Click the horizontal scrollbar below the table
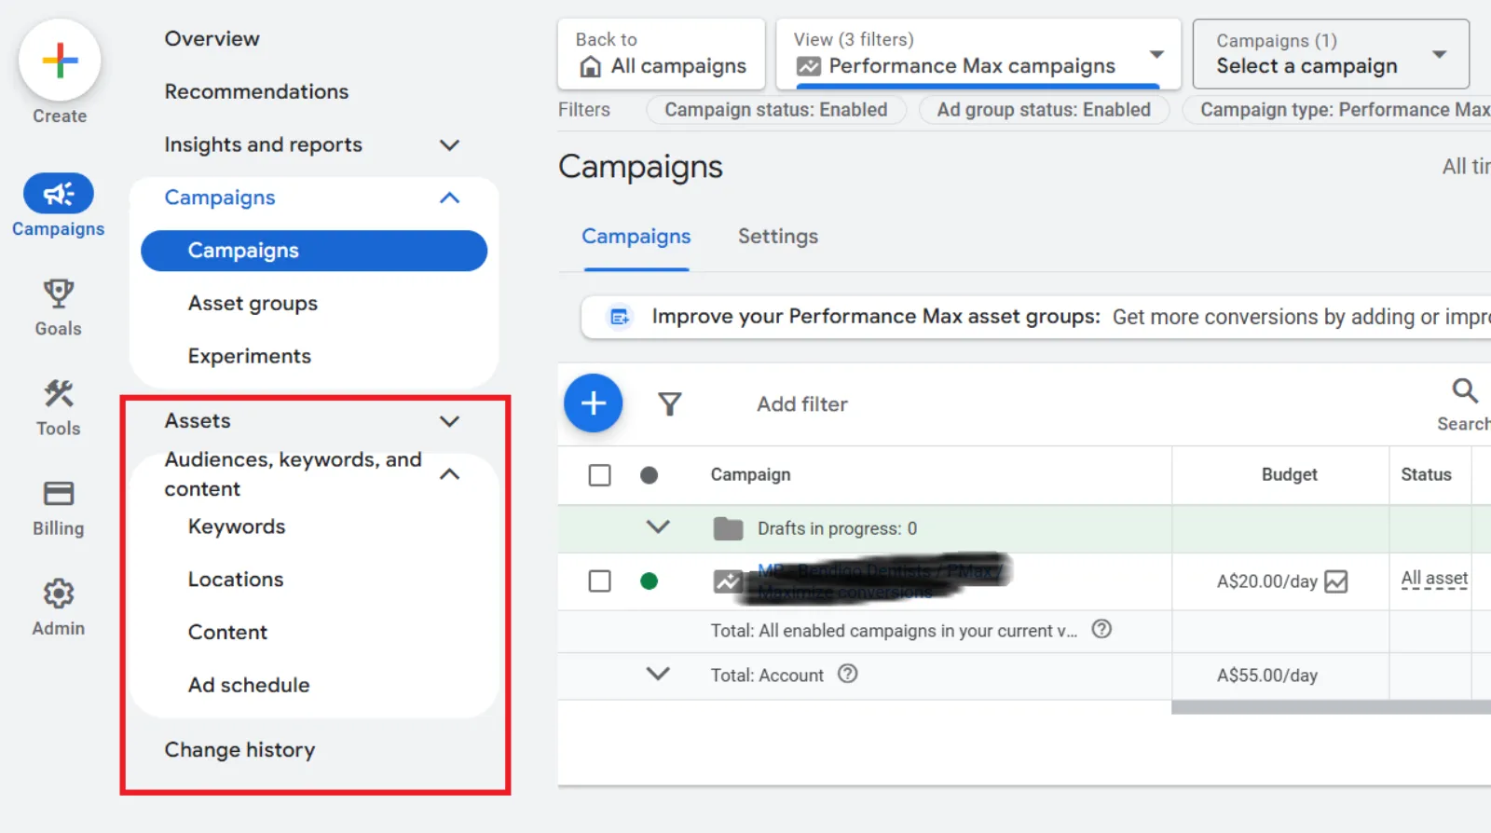 (x=1331, y=707)
